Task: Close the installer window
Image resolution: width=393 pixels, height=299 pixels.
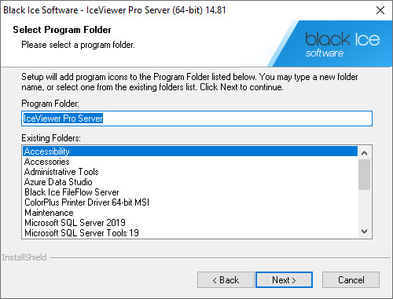Action: [380, 10]
